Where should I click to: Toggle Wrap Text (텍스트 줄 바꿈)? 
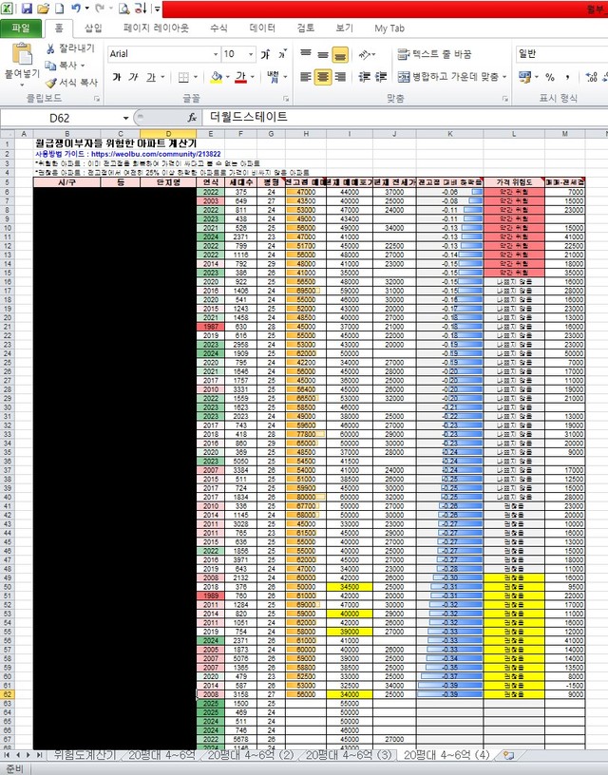pos(434,54)
